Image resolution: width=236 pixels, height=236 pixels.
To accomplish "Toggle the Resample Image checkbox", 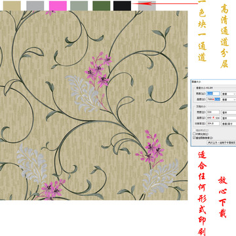I will tap(194, 138).
